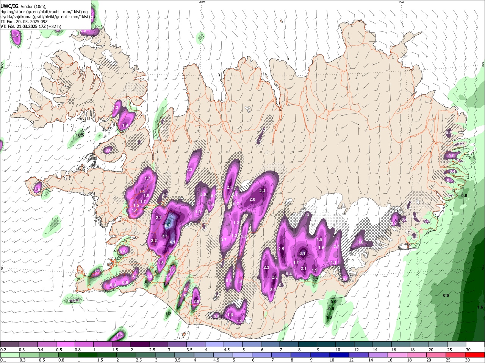Click the 2.1 precipitation value on the map
Screen dimensions: 485x363
[x=304, y=268]
